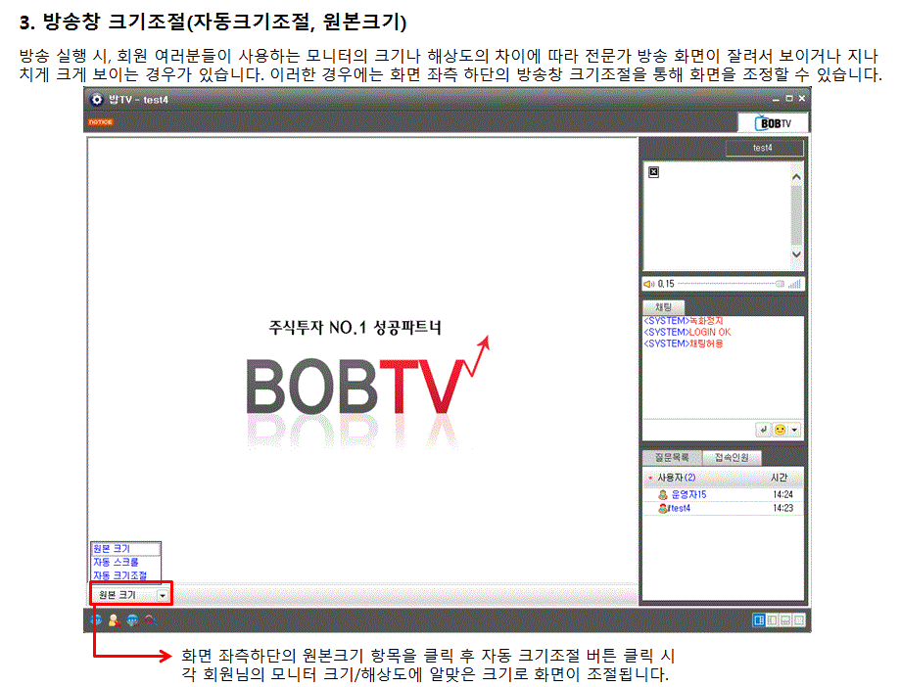Choose 자동 스크롤 from the size list

pyautogui.click(x=125, y=562)
